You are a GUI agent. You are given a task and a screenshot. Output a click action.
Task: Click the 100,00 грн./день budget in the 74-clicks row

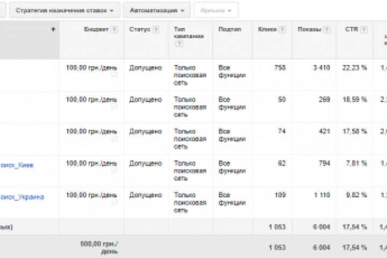(90, 132)
